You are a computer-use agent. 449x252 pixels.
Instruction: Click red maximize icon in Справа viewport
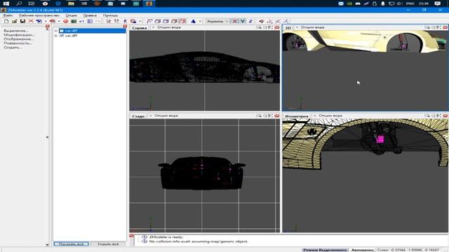click(277, 27)
